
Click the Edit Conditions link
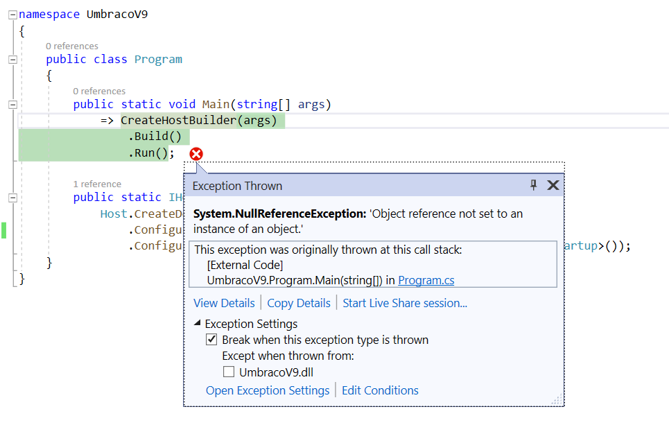[380, 390]
